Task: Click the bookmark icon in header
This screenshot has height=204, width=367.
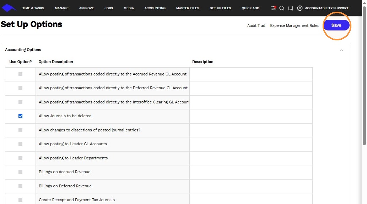Action: (291, 8)
